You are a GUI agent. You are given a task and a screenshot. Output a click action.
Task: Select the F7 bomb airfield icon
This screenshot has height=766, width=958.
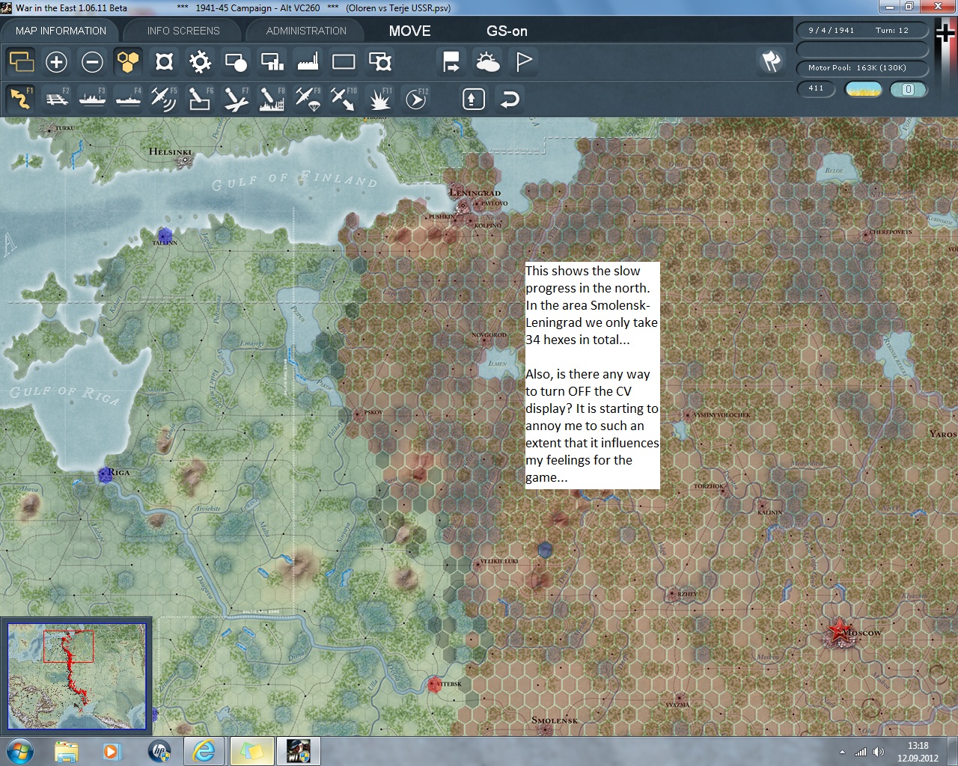236,99
